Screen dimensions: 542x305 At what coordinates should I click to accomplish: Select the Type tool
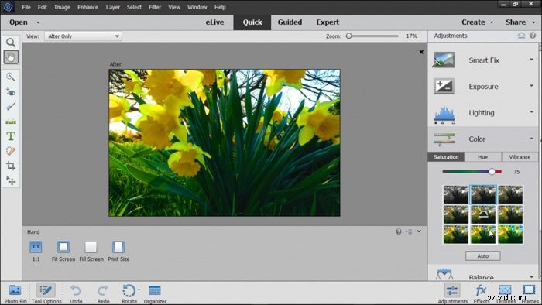(x=11, y=136)
